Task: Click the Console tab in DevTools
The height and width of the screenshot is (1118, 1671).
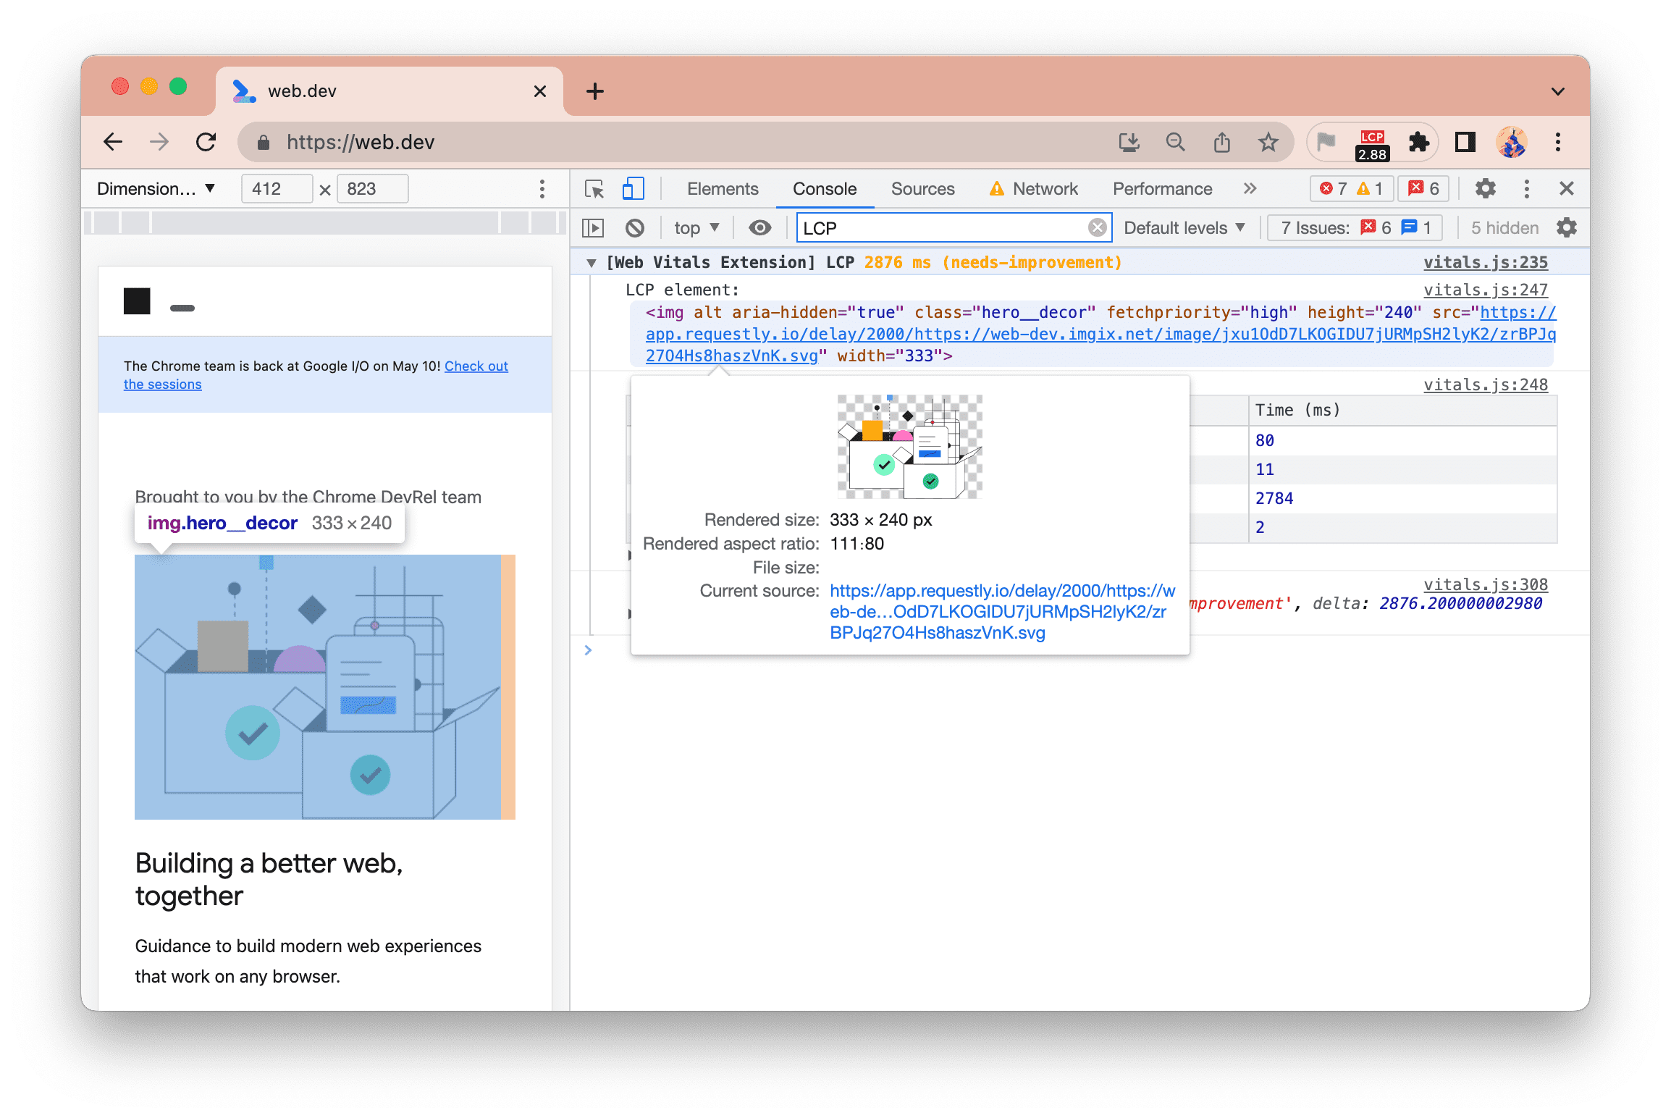Action: tap(824, 190)
